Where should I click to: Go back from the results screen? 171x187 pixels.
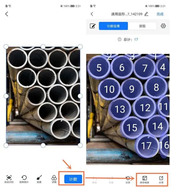(92, 14)
